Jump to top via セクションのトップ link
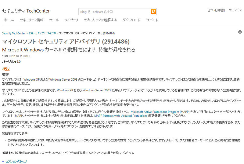The image size is (244, 164). 16,162
